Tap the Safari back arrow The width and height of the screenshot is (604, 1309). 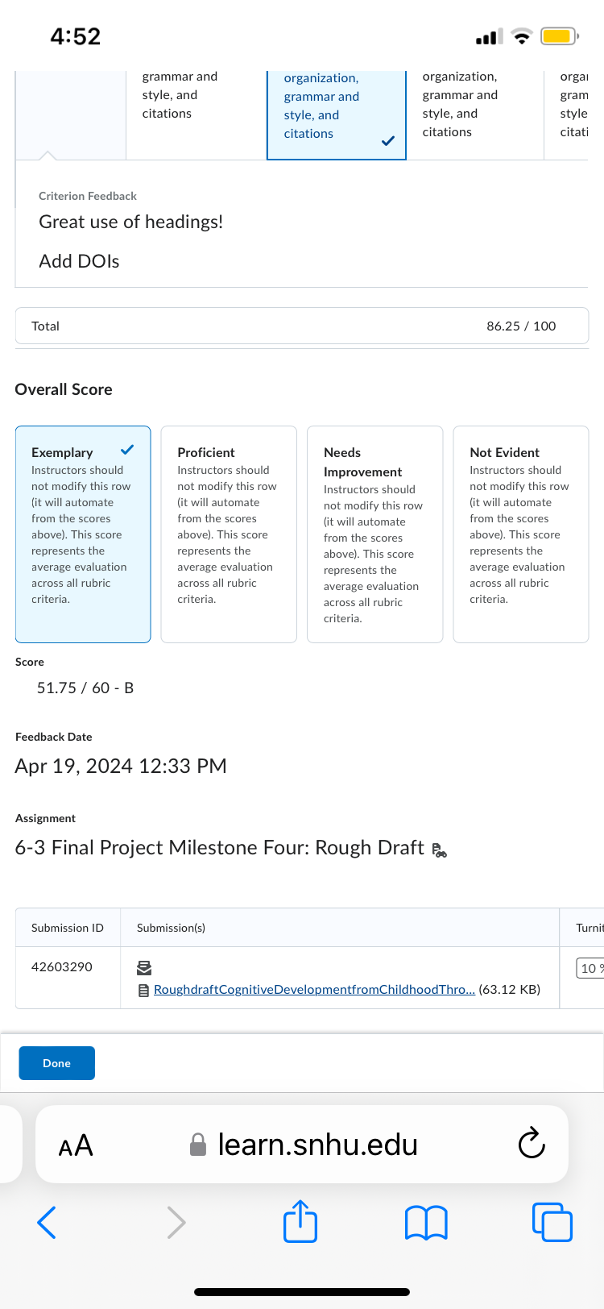(x=47, y=1222)
